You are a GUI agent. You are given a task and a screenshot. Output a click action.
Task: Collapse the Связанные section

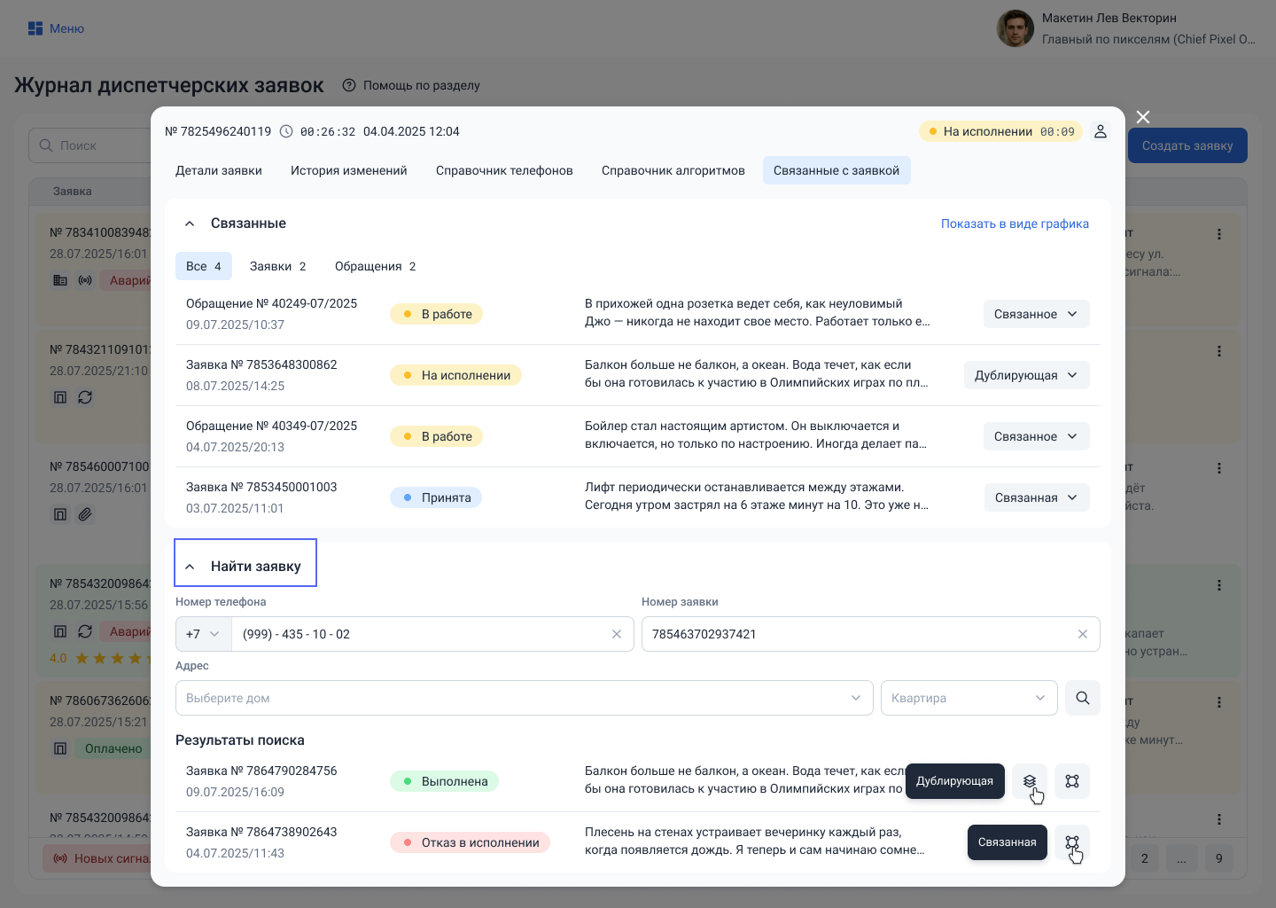coord(190,223)
